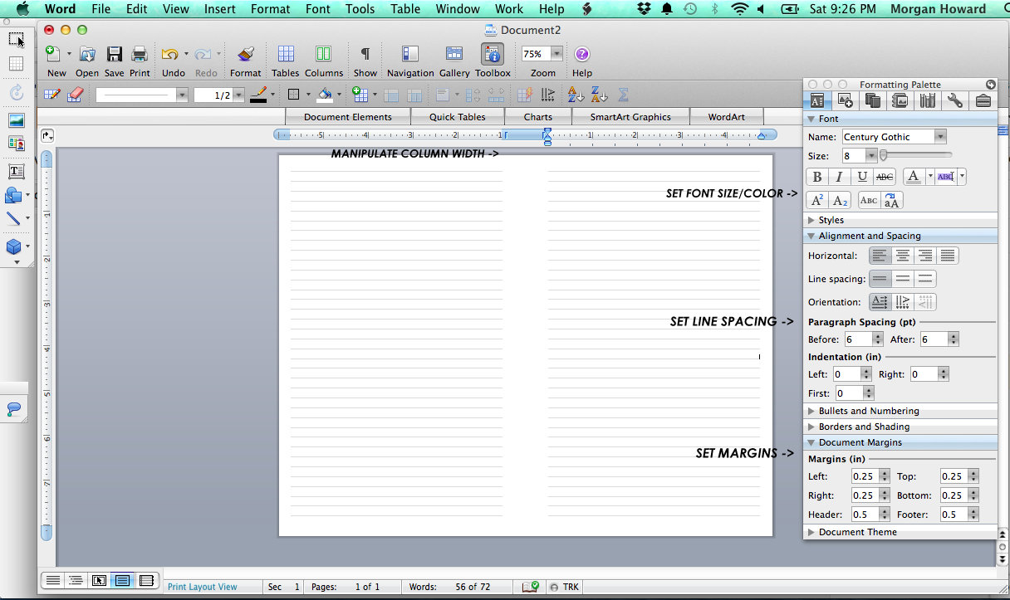Set horizontal alignment to Center
This screenshot has width=1010, height=600.
click(902, 256)
